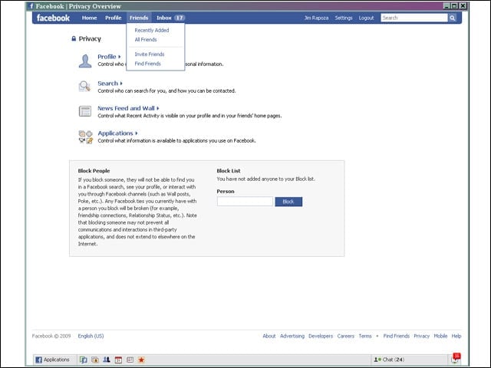491x368 pixels.
Task: Click the red star icon in the bottom bar
Action: tap(141, 360)
